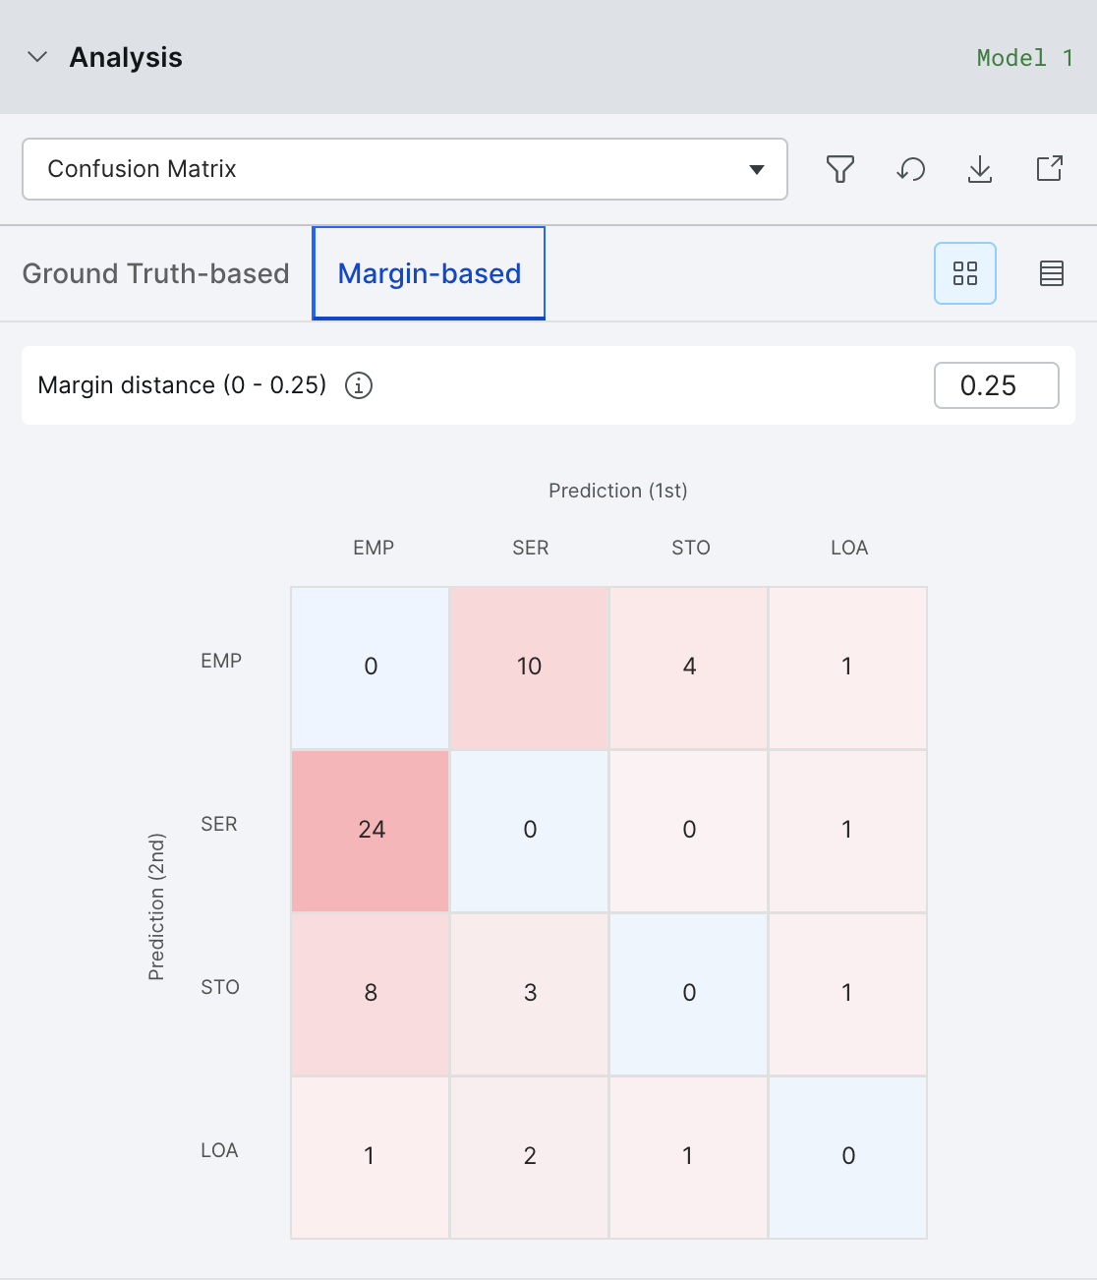Select the Margin-based tab
The height and width of the screenshot is (1280, 1097).
pyautogui.click(x=429, y=273)
